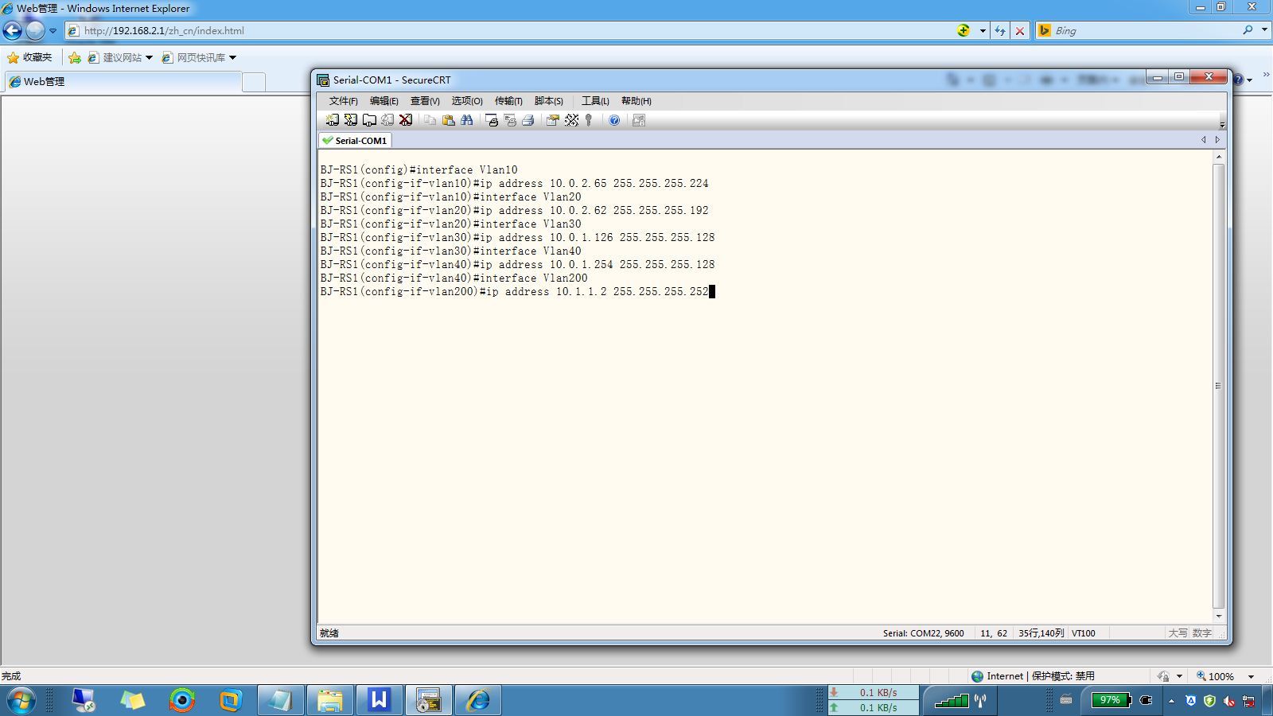Open the 工具(L) menu
This screenshot has height=716, width=1273.
point(595,101)
